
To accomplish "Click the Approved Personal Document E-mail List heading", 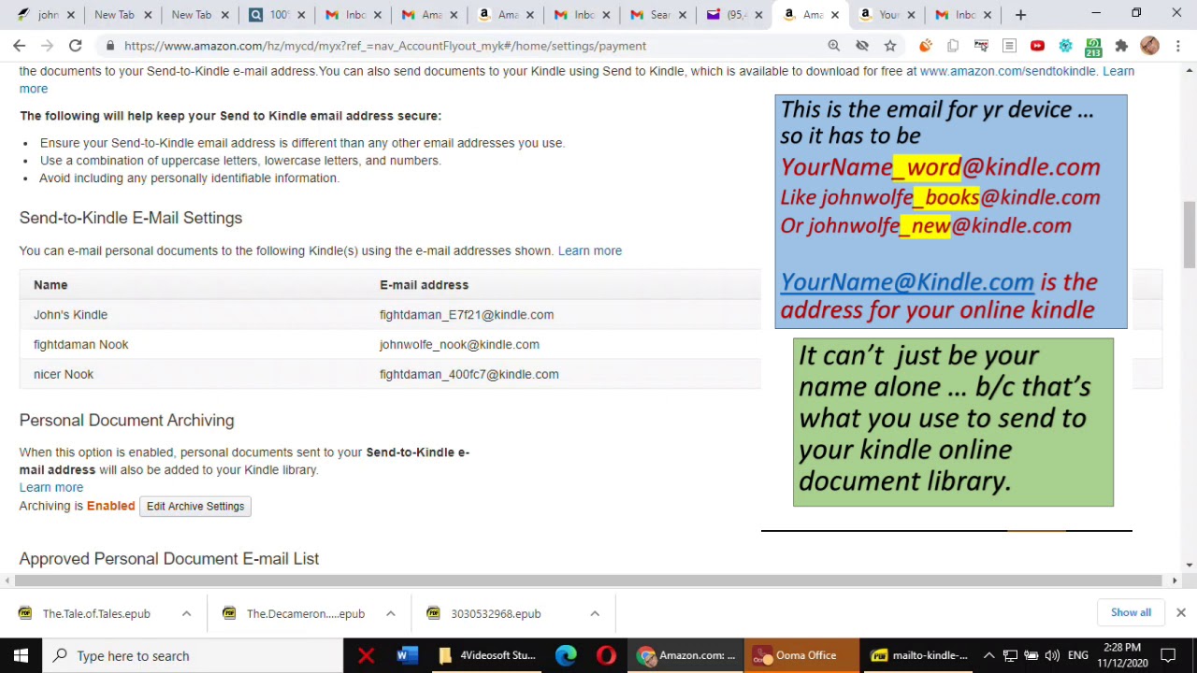I will (x=169, y=558).
